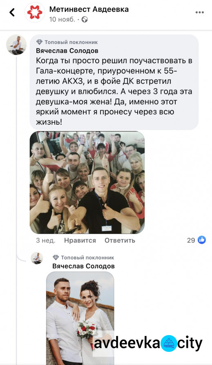Click the blue like reaction icon

pyautogui.click(x=202, y=240)
